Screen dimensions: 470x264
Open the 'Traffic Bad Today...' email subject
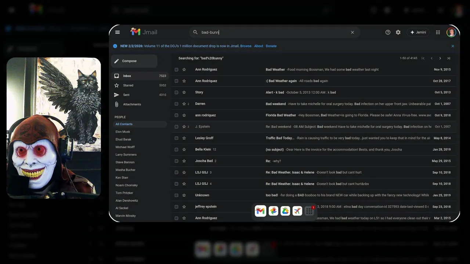(x=280, y=138)
